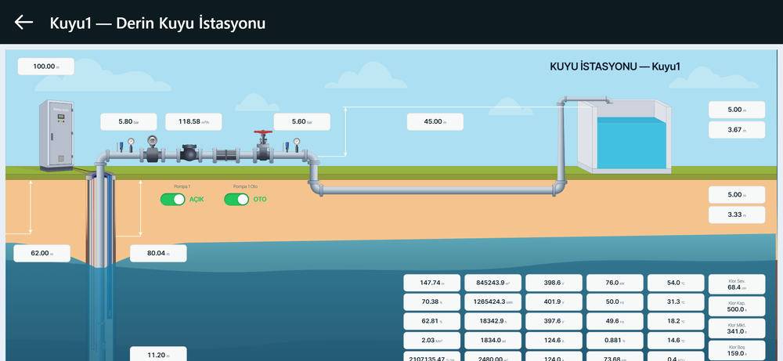Select the water reservoir tank graphic
This screenshot has height=361, width=783.
coord(624,137)
